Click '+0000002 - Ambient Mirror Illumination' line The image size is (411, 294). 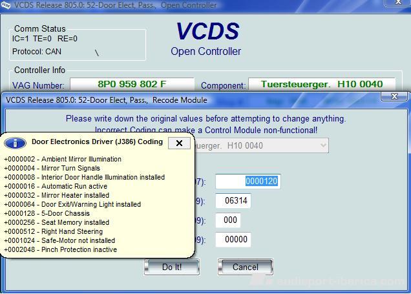[63, 159]
